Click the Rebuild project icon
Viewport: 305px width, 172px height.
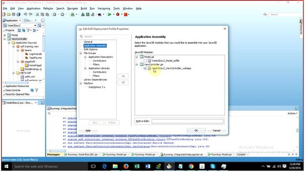88,14
